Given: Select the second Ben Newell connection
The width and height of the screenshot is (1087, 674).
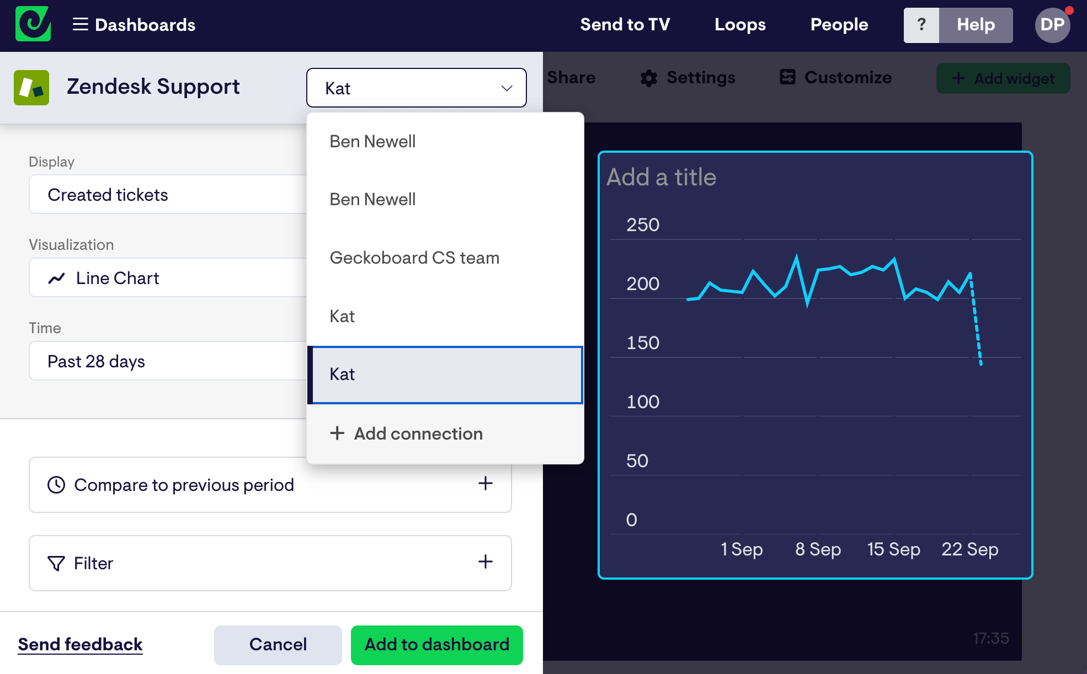Looking at the screenshot, I should (445, 199).
